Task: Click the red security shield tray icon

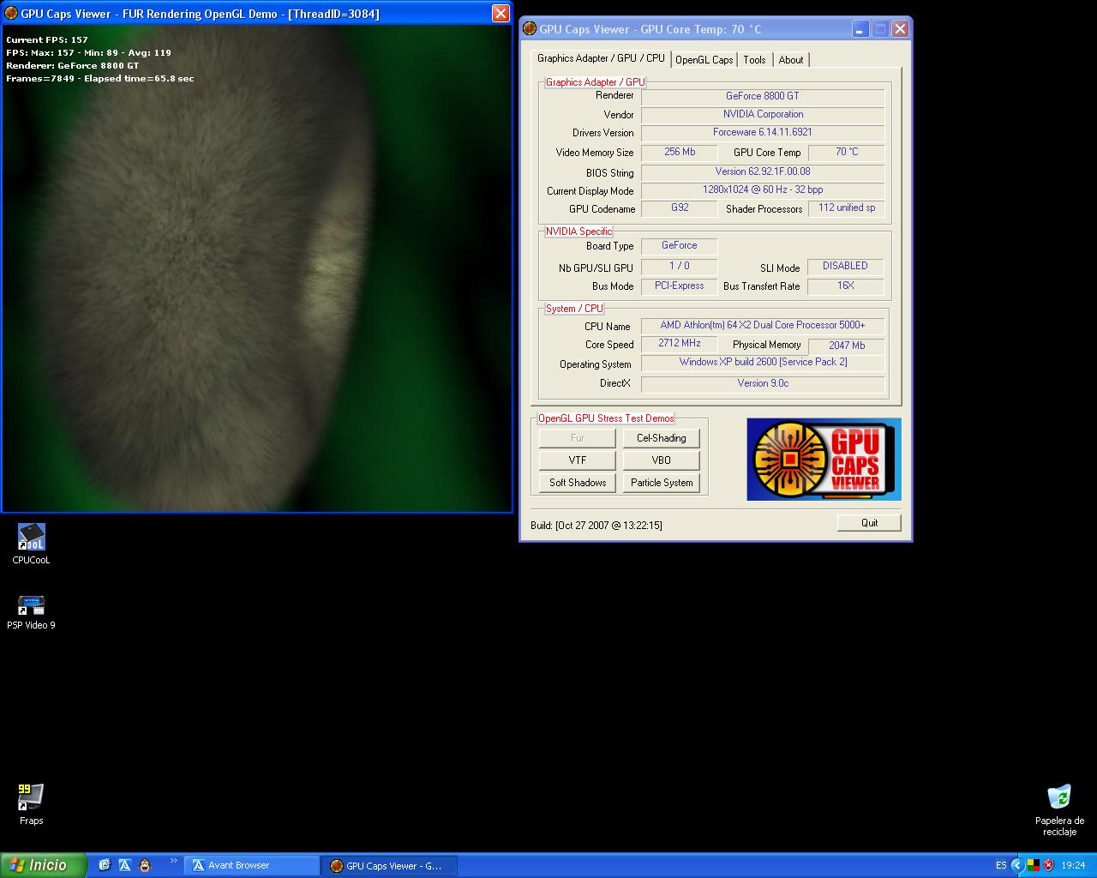Action: [x=1048, y=865]
